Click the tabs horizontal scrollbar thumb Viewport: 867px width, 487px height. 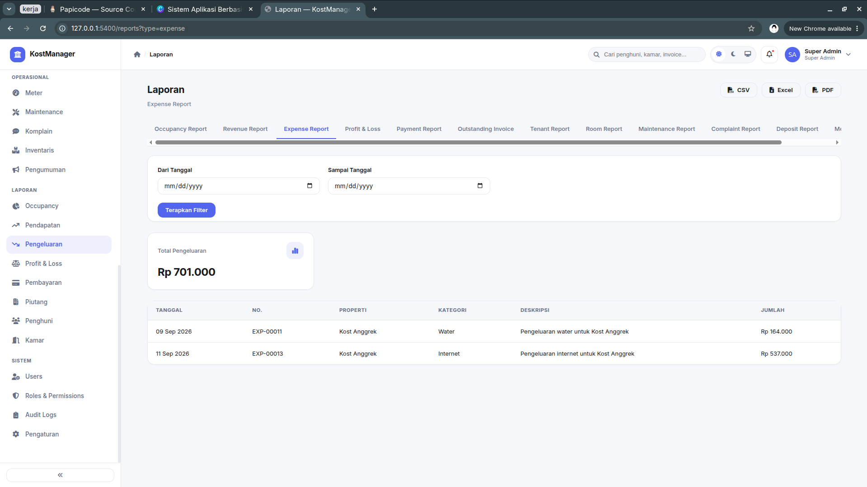pos(468,142)
